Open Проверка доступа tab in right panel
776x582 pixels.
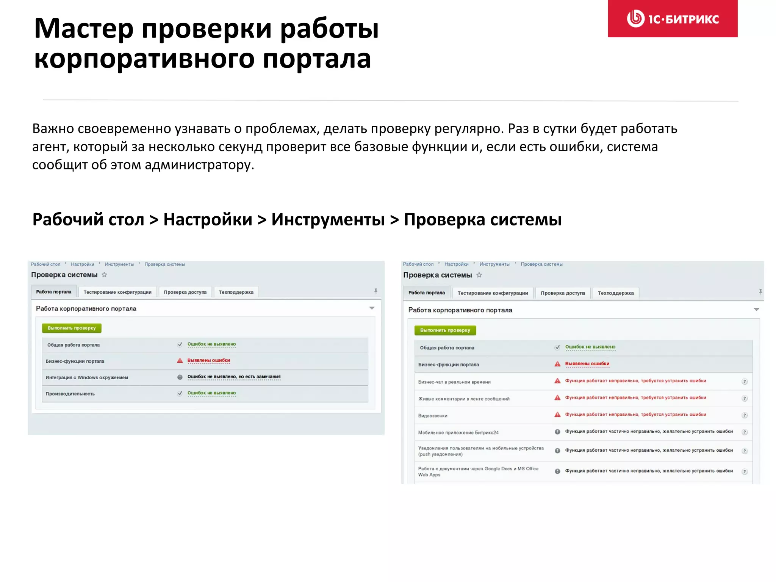pos(563,293)
